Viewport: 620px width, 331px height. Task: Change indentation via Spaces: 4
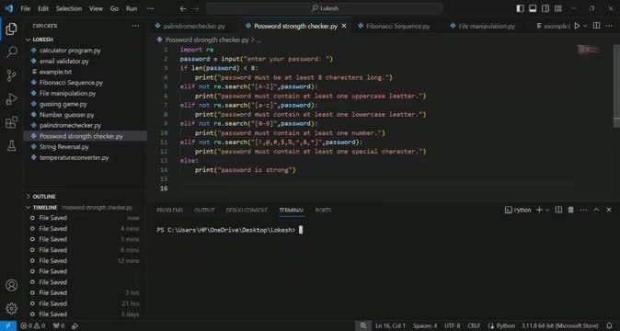point(425,325)
